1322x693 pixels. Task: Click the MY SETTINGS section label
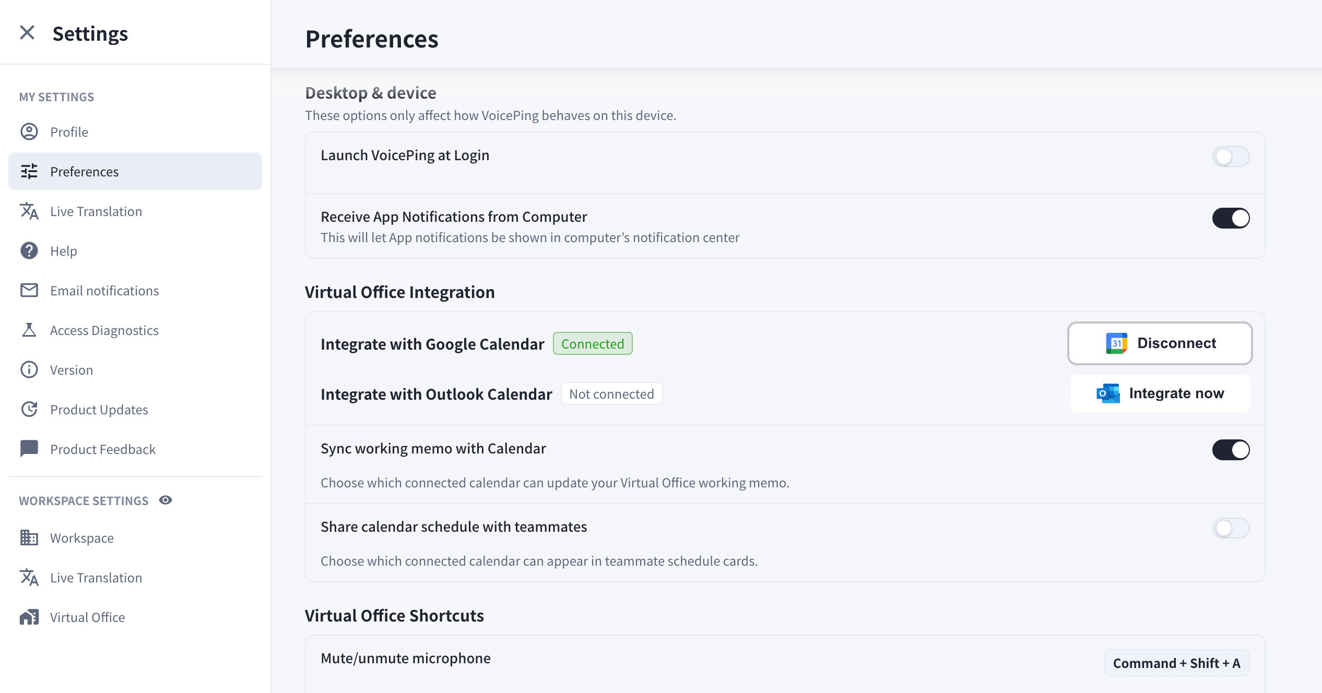pos(56,97)
